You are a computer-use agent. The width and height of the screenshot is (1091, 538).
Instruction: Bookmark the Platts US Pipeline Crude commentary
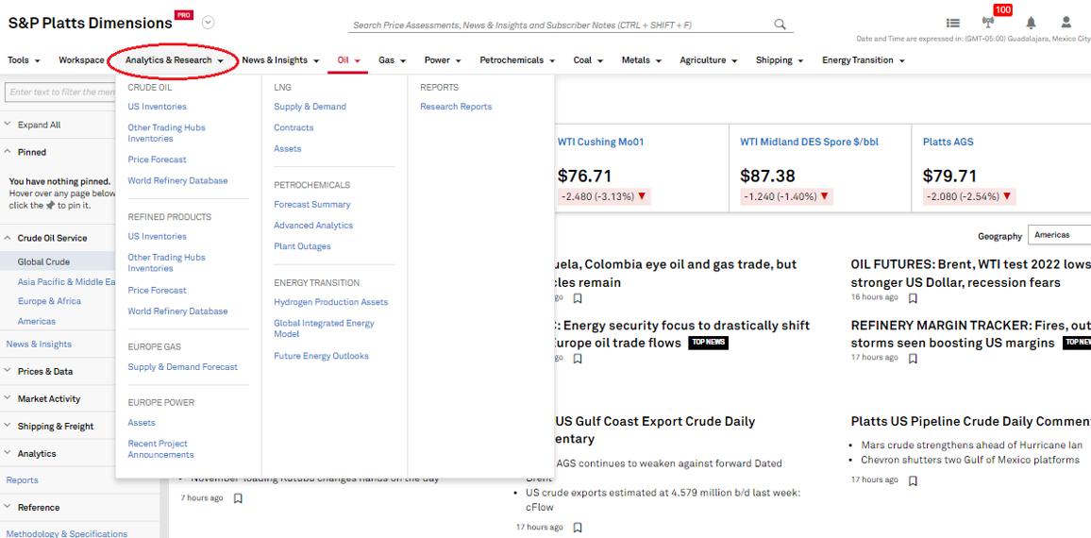click(x=913, y=480)
